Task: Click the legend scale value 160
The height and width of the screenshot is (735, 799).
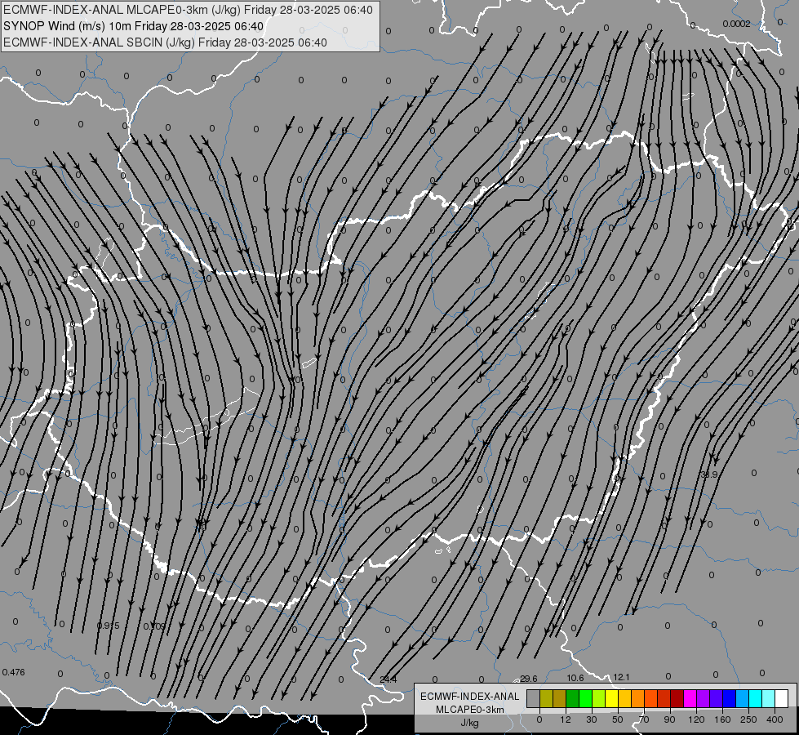Action: click(x=722, y=719)
